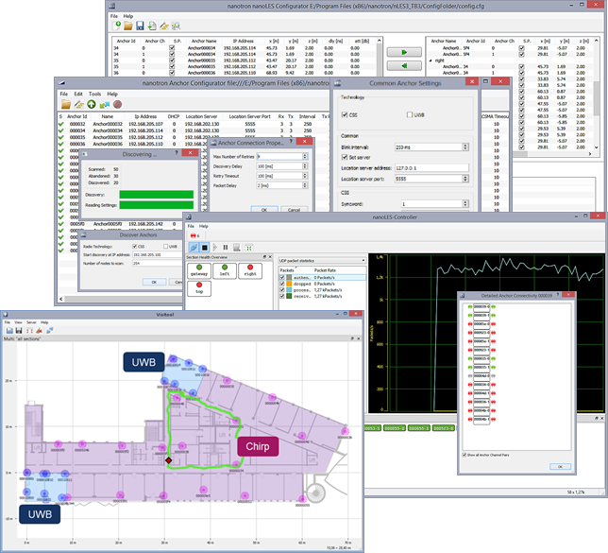The width and height of the screenshot is (608, 553).
Task: Toggle CSS checkbox in Discover Anchors dialog
Action: pyautogui.click(x=135, y=246)
